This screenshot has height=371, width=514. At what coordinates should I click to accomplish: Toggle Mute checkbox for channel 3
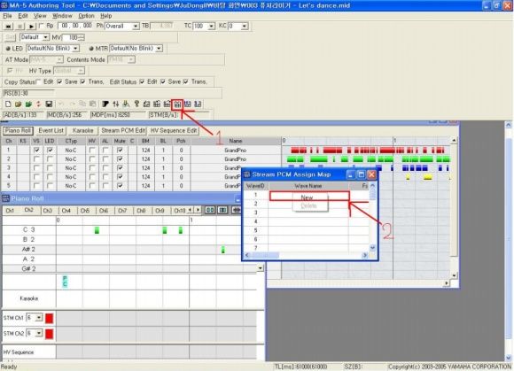click(120, 167)
